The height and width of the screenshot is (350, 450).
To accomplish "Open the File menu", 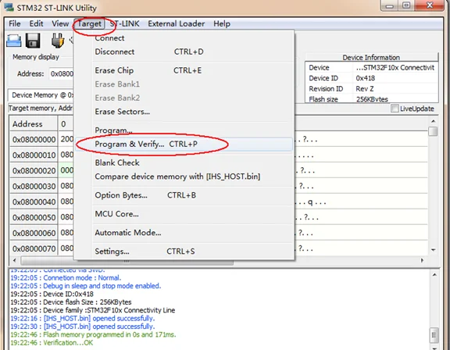I will pos(15,23).
